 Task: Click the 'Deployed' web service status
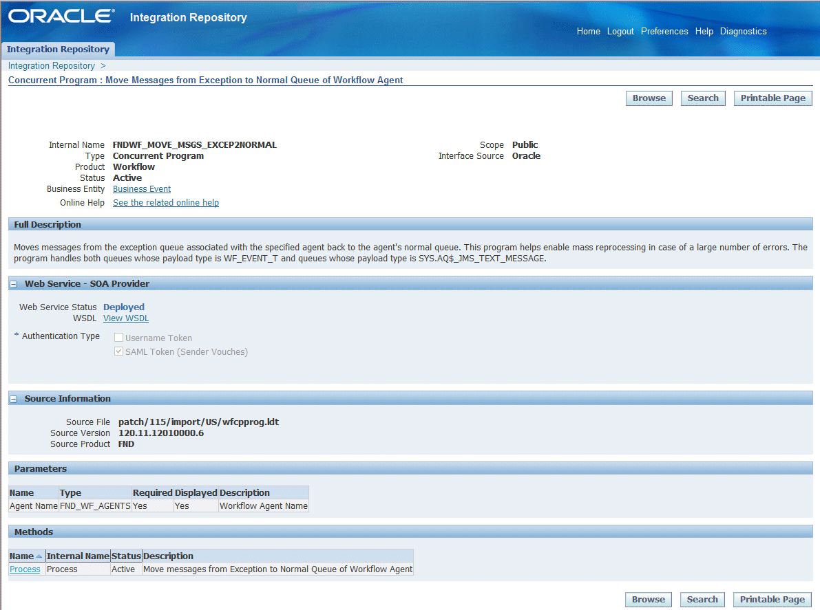(x=123, y=307)
